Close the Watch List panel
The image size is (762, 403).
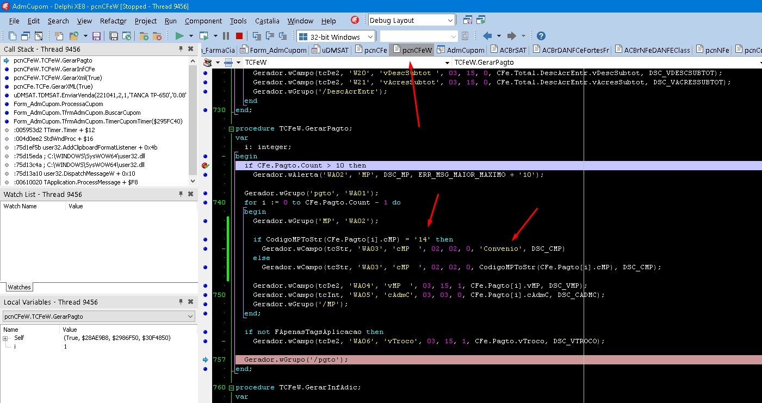[x=191, y=194]
